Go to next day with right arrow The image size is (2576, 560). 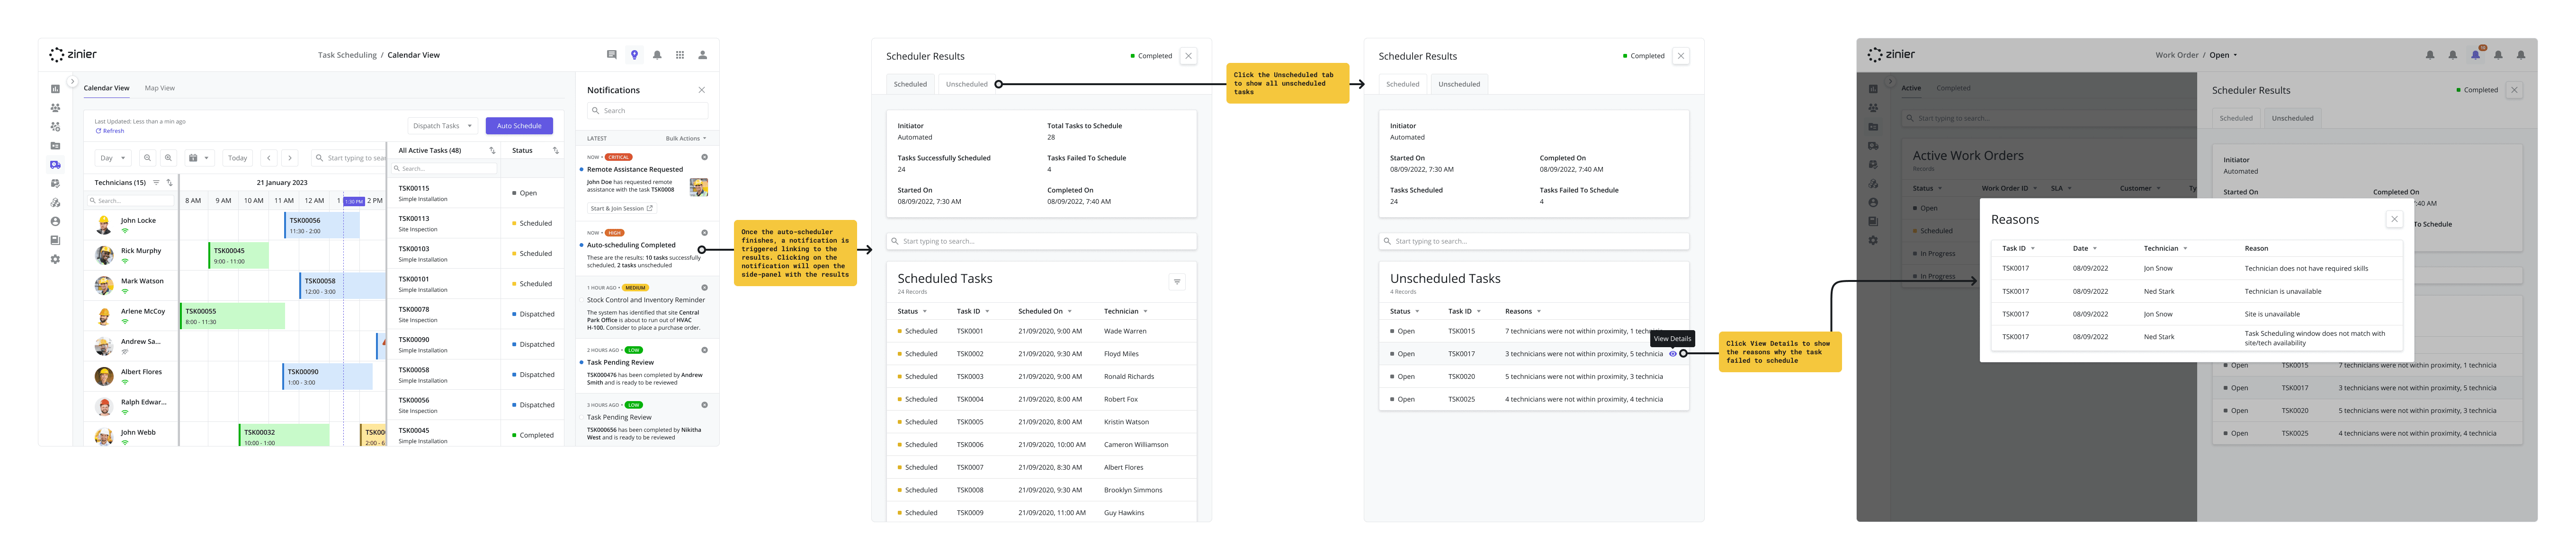(290, 157)
